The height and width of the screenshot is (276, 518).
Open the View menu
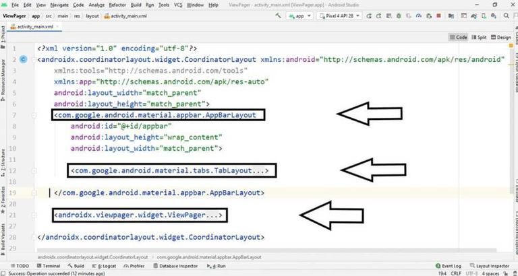click(x=41, y=5)
